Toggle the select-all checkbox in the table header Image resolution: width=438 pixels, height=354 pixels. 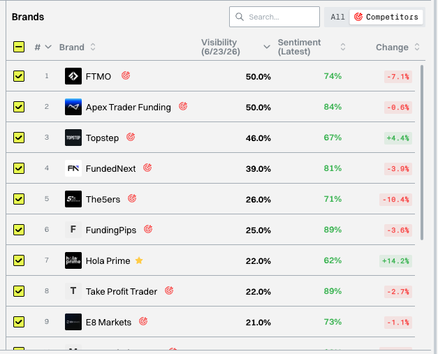pyautogui.click(x=19, y=47)
